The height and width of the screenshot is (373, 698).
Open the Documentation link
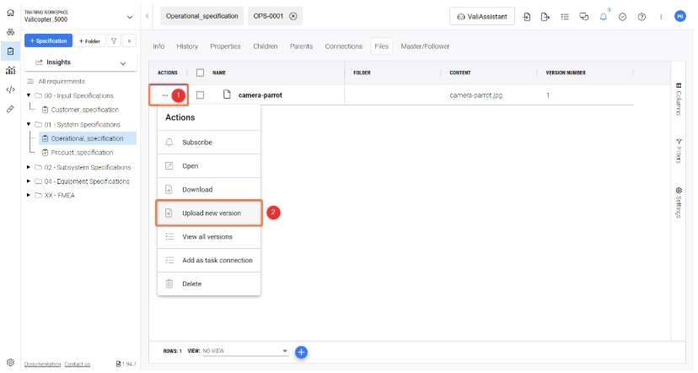(x=42, y=365)
